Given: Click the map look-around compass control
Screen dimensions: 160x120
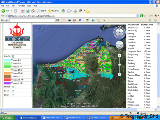Looking at the screenshot, I should coord(119,32).
